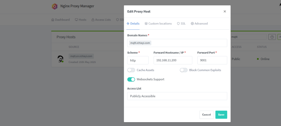The image size is (281, 126).
Task: Click the Nginx Proxy Manager title text
Action: point(77,6)
